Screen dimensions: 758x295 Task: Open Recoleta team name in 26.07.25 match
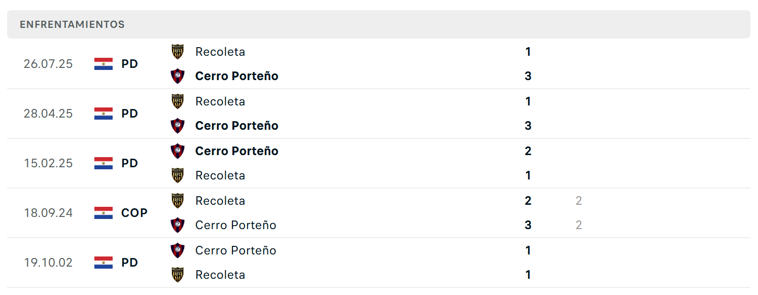(220, 52)
